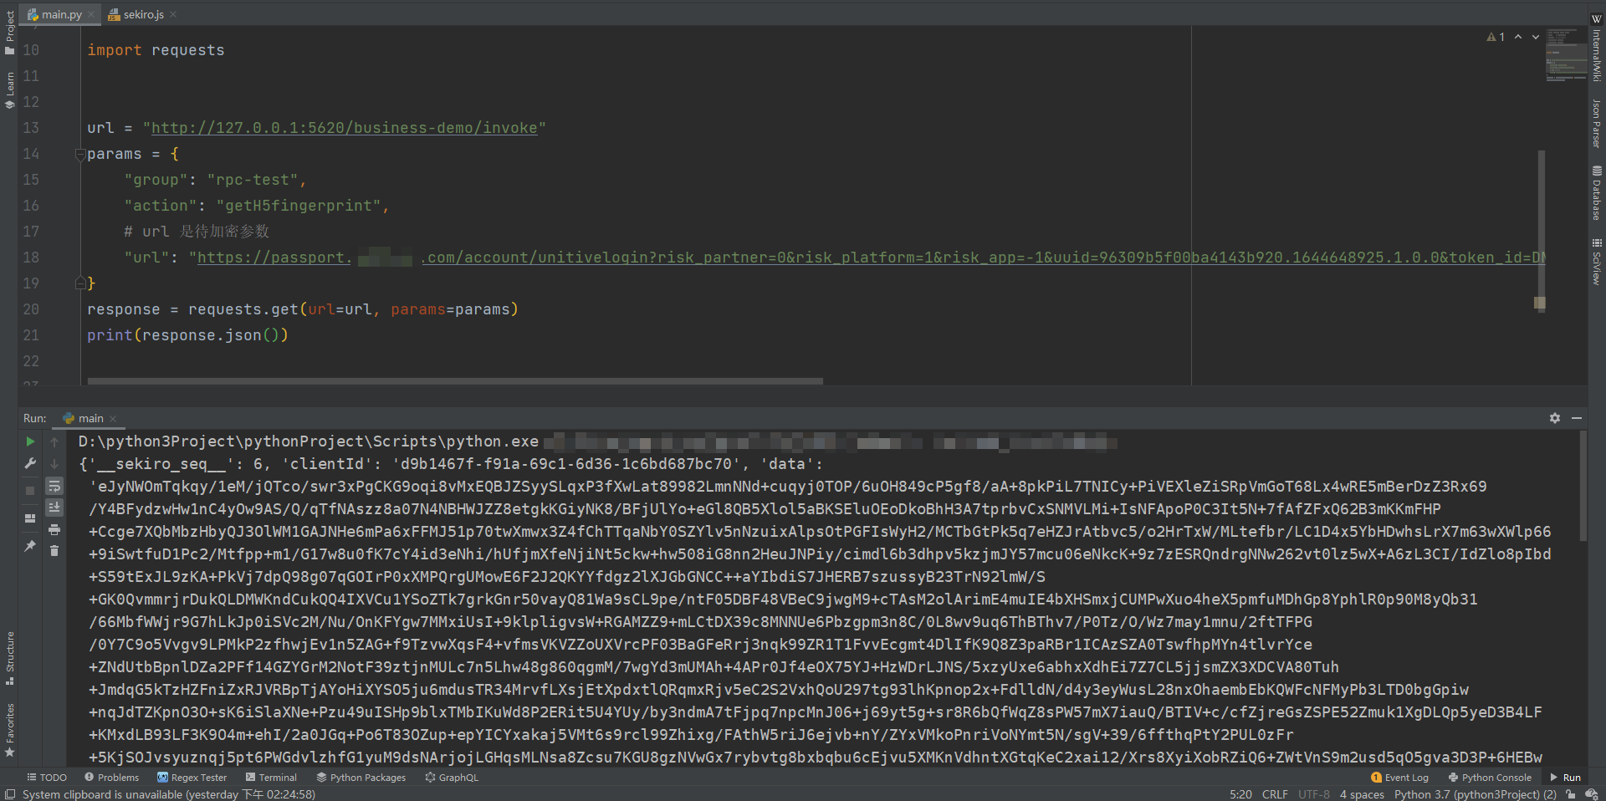Click the import requests line
The width and height of the screenshot is (1606, 801).
156,50
